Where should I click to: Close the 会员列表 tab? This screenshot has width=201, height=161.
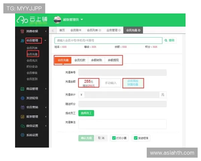(x=100, y=30)
